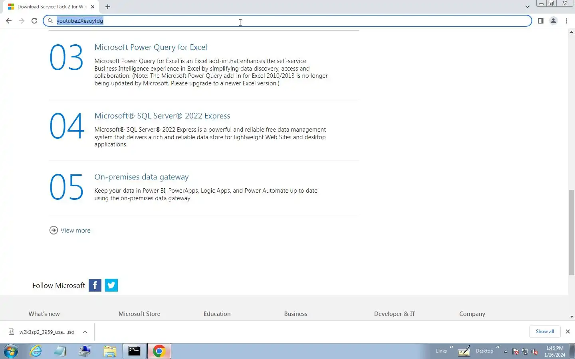Switch to the Command Prompt taskbar window

[x=134, y=351]
